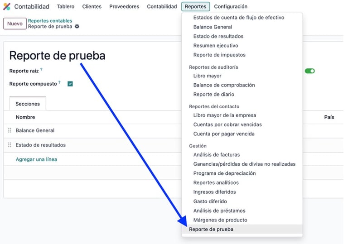
Task: Open Libro mayor report
Action: click(x=207, y=76)
